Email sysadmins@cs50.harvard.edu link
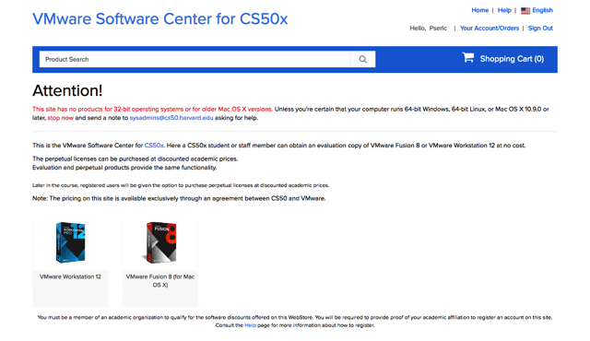Screen dimensions: 590x341 click(x=171, y=118)
